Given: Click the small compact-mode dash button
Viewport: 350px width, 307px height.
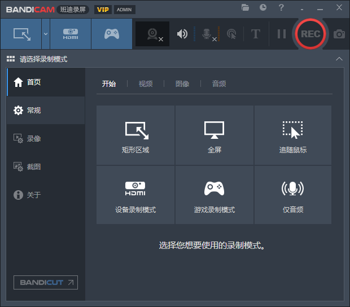Looking at the screenshot, I should [x=302, y=10].
